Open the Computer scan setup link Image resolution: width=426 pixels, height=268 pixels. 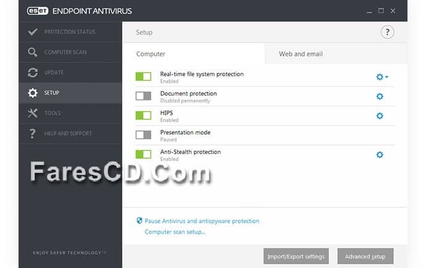pyautogui.click(x=175, y=232)
